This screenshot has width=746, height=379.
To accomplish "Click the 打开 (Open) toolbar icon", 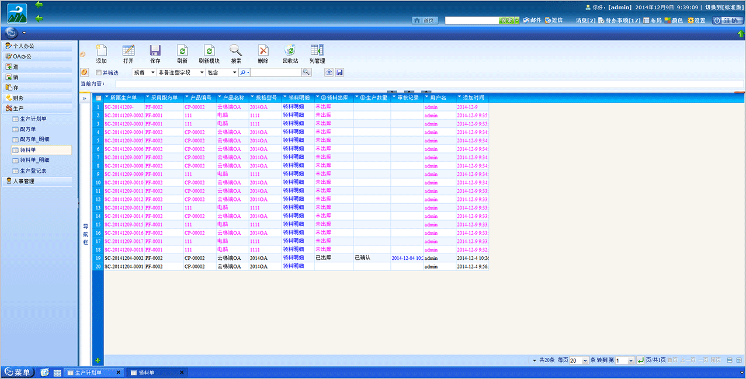I will click(x=128, y=51).
